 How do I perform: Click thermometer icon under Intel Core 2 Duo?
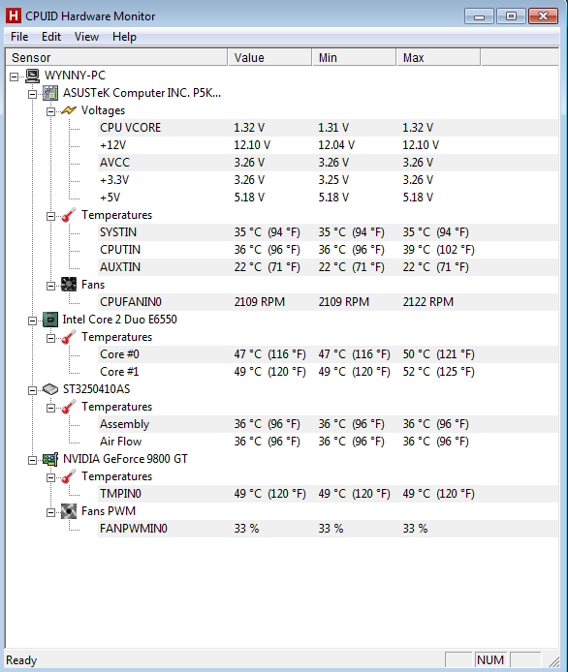[x=69, y=337]
